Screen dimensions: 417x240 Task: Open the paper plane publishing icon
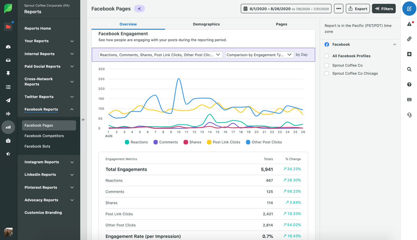click(8, 100)
